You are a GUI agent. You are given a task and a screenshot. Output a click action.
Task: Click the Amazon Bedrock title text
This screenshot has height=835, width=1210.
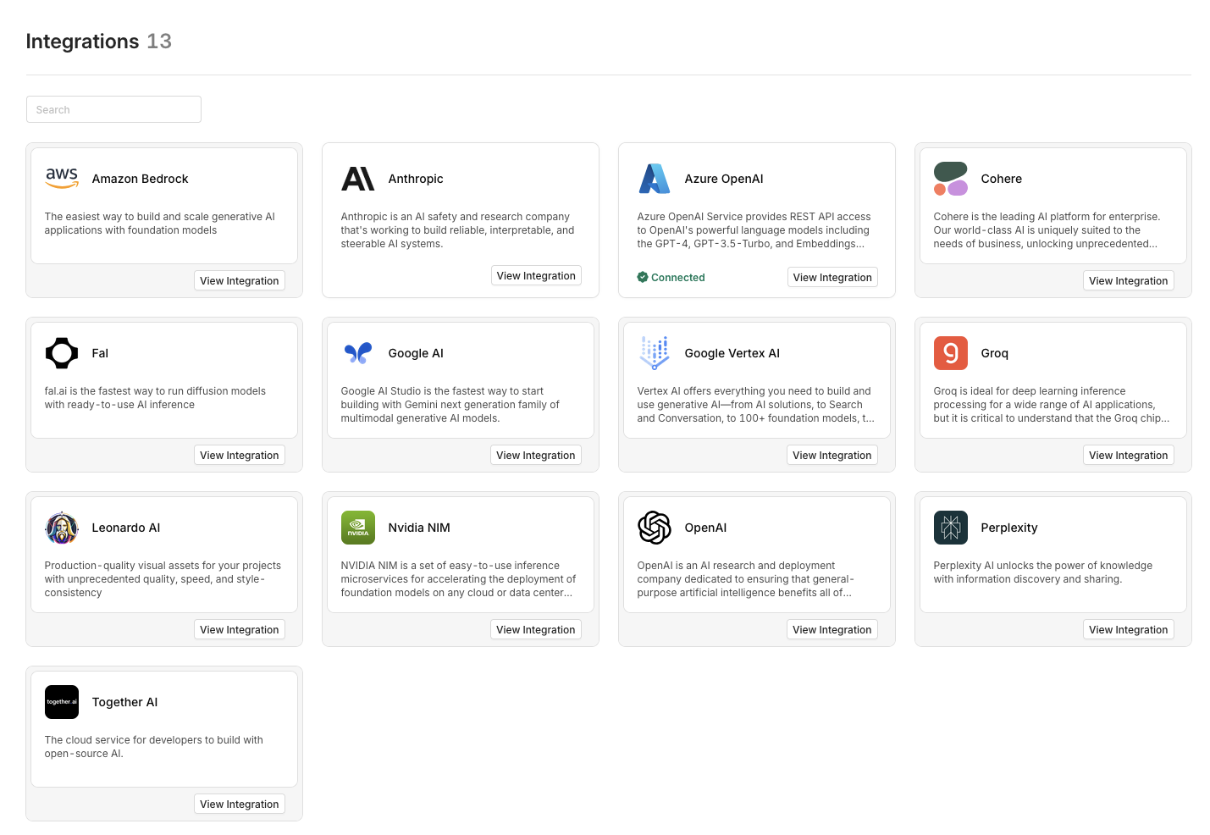tap(140, 179)
